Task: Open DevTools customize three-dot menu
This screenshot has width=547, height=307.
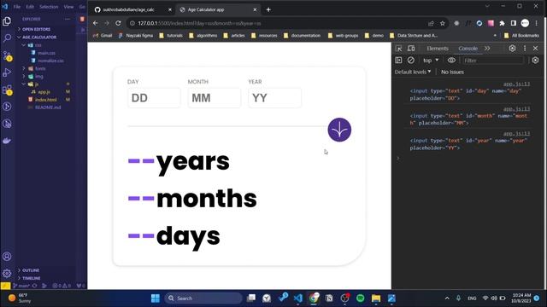Action: (x=524, y=49)
